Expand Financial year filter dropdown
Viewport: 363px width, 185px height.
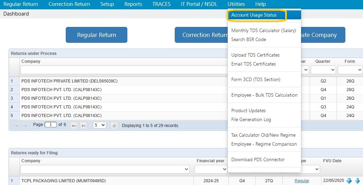pyautogui.click(x=211, y=169)
